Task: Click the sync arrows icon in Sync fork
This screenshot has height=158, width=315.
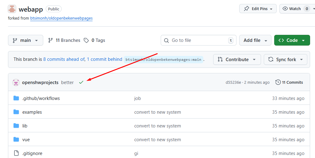Action: pyautogui.click(x=271, y=60)
